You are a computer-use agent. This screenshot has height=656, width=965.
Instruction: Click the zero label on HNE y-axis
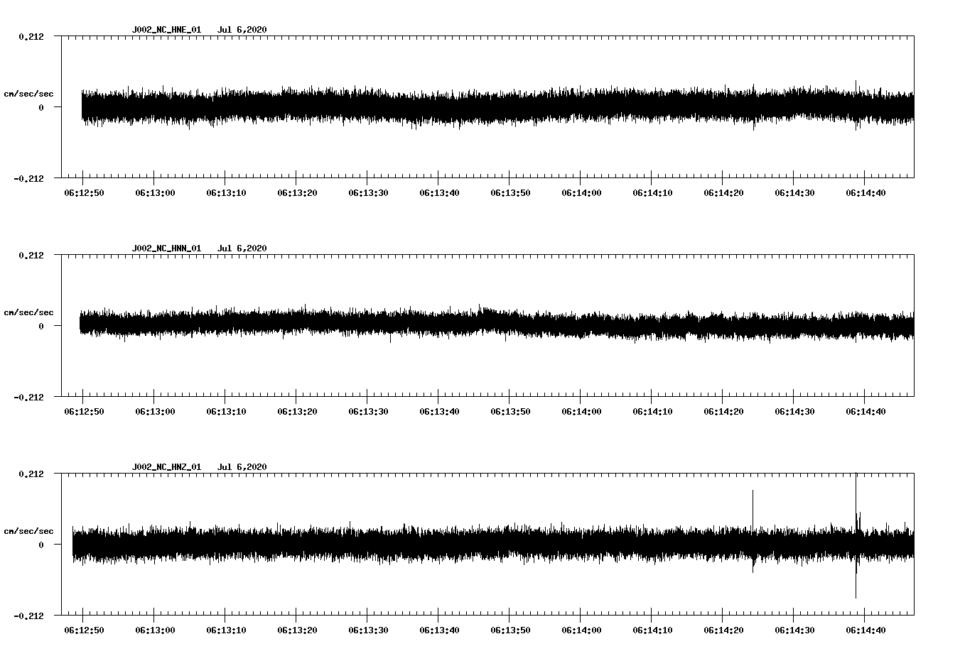coord(41,108)
